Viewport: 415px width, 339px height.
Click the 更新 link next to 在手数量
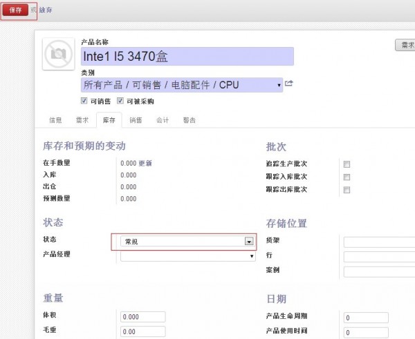(x=145, y=164)
